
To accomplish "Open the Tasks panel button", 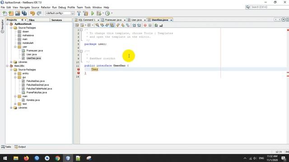I will click(x=6, y=147).
